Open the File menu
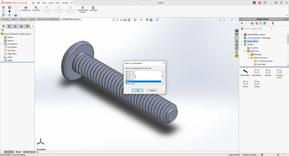289x156 pixels. pyautogui.click(x=33, y=3)
